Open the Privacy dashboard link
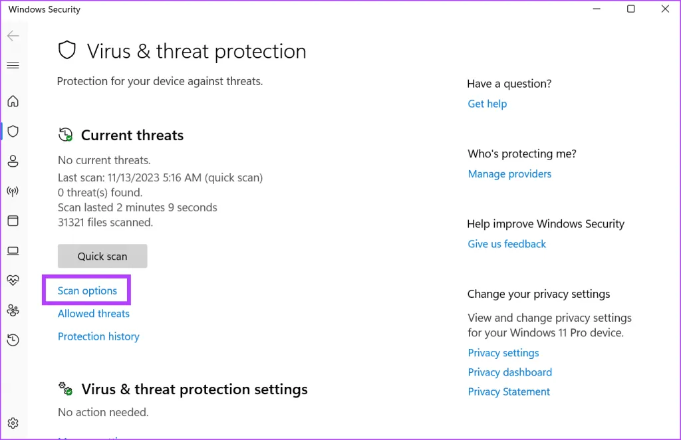681x440 pixels. tap(510, 372)
